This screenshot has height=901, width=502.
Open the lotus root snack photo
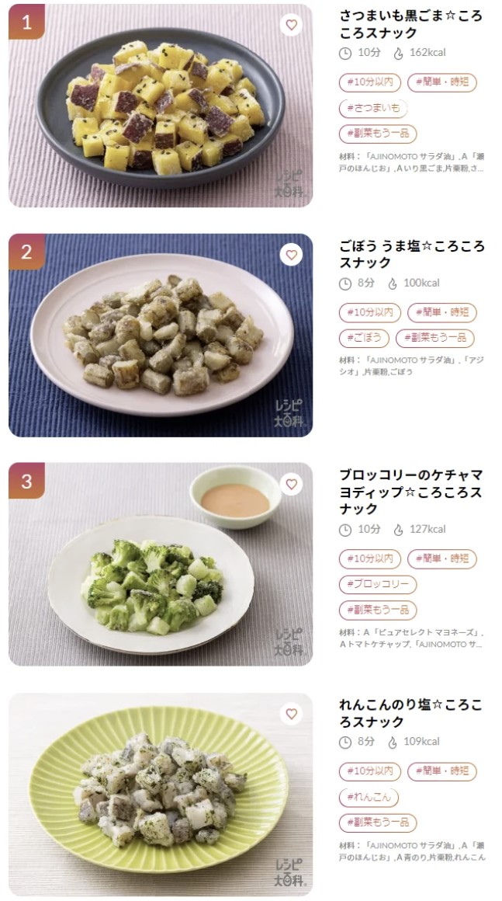tap(161, 795)
